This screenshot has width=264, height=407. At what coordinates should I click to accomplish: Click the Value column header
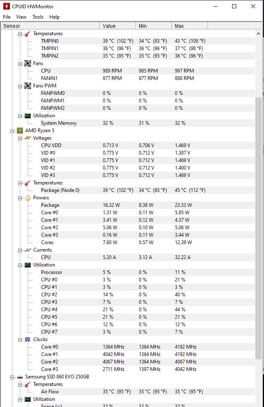point(118,26)
